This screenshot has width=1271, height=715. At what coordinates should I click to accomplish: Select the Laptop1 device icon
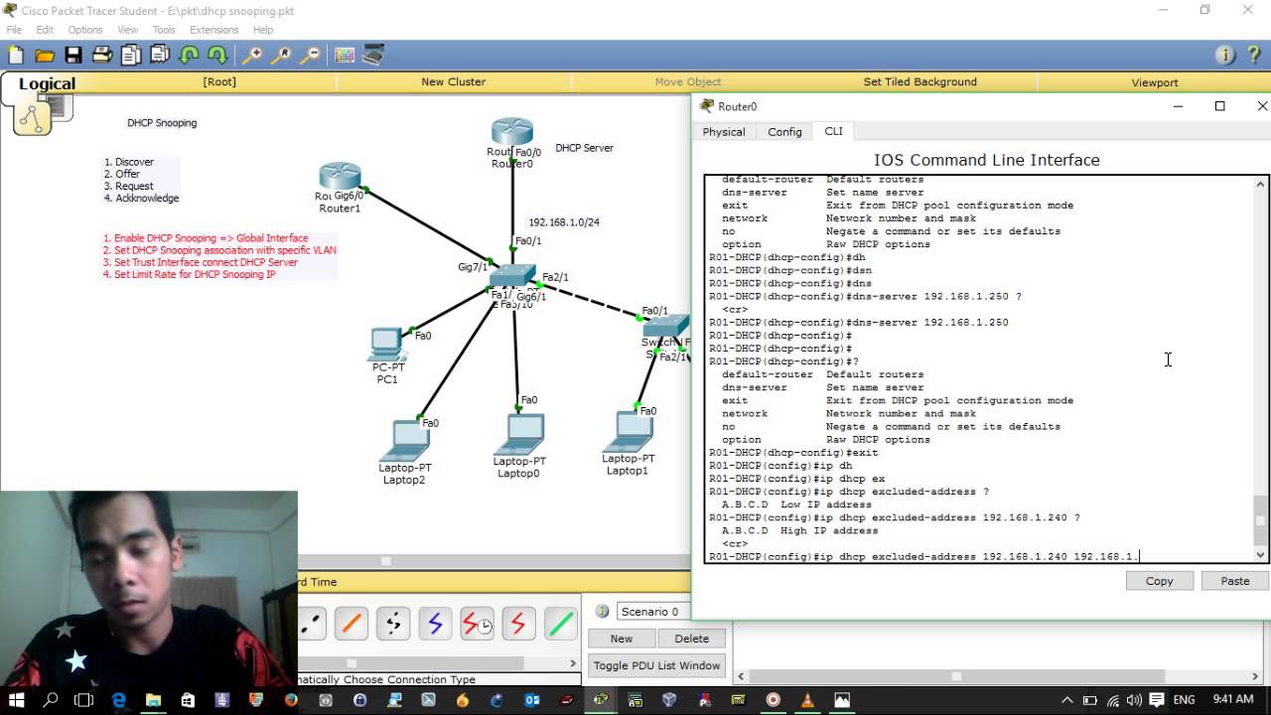[628, 431]
